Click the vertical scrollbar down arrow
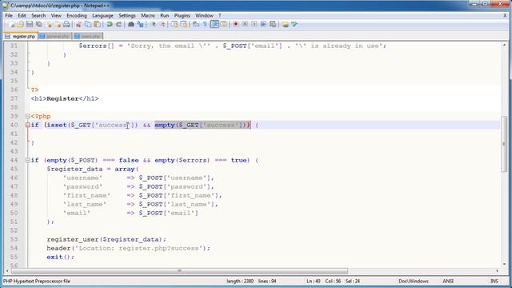 504,264
